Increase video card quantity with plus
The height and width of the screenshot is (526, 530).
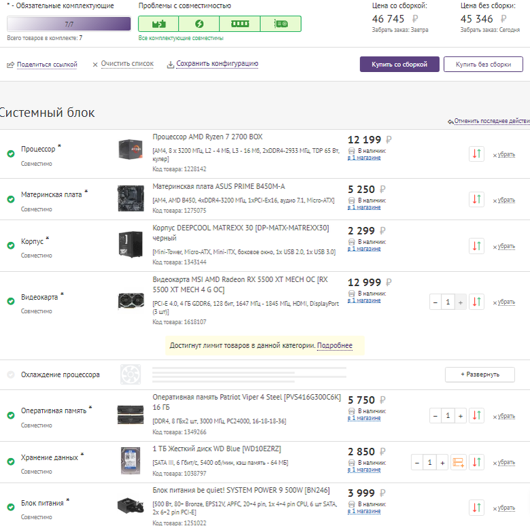coord(461,302)
